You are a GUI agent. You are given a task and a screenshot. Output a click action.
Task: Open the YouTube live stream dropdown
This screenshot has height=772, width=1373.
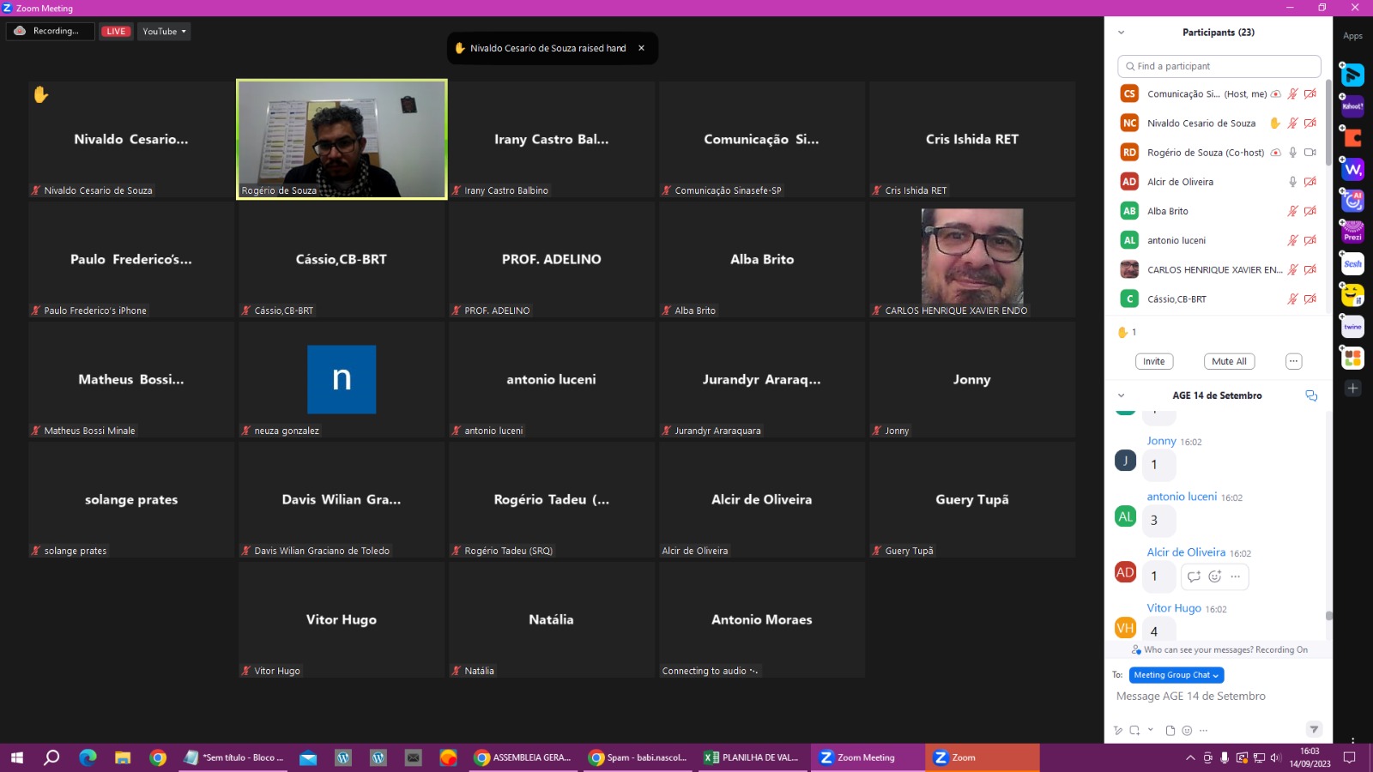[164, 32]
